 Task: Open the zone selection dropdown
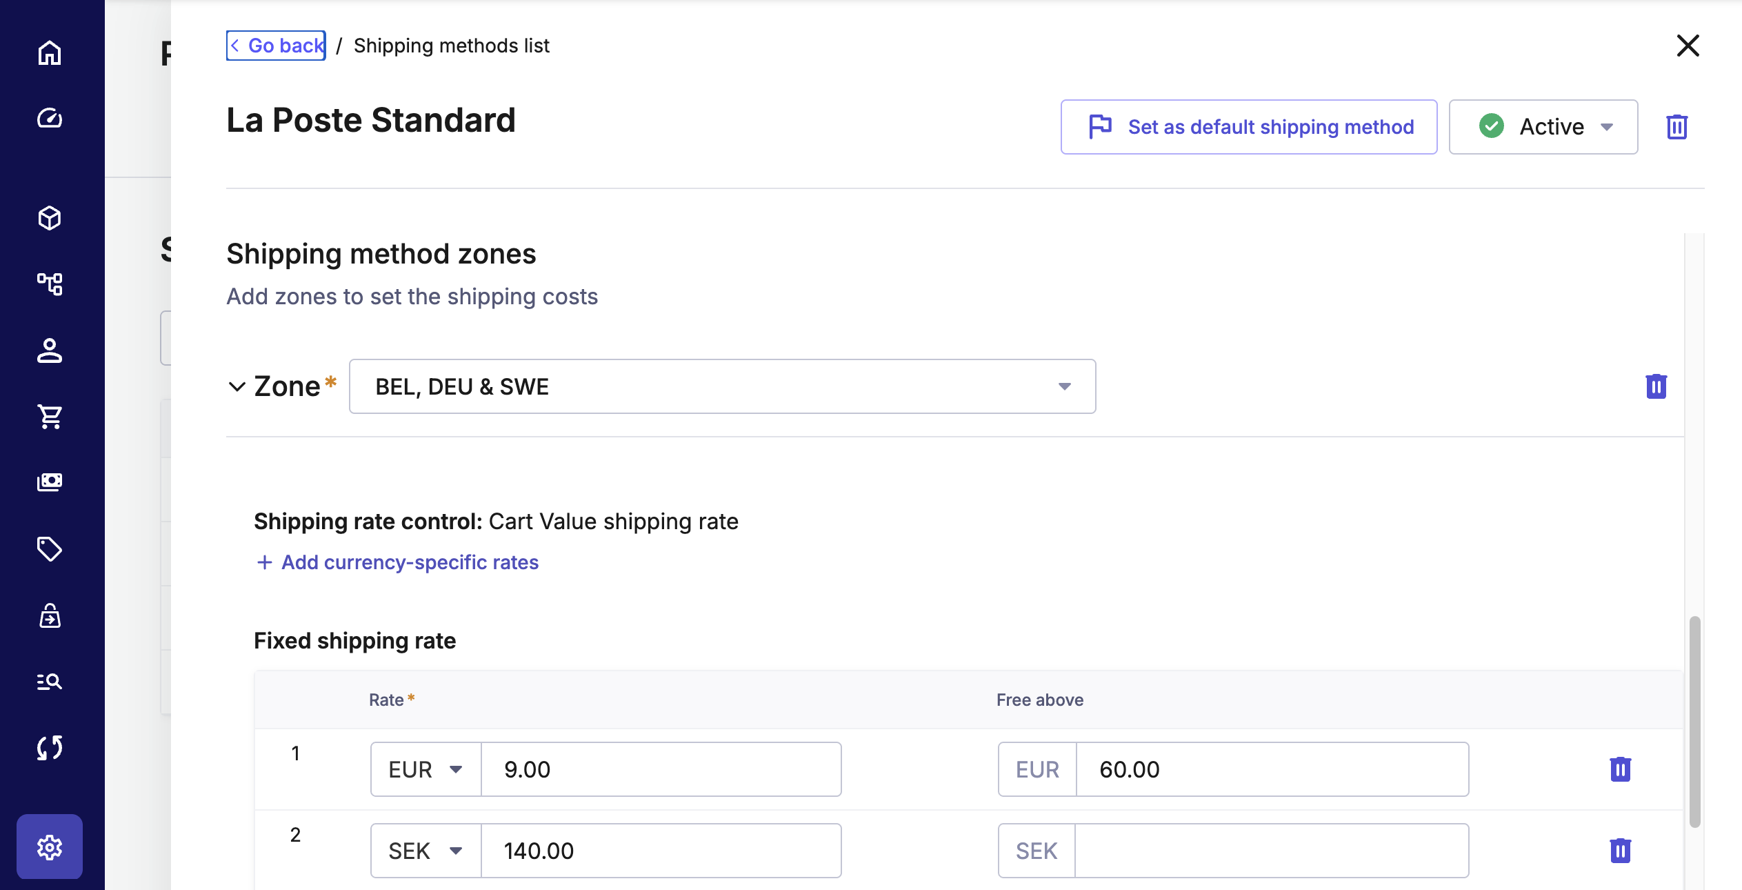coord(722,386)
